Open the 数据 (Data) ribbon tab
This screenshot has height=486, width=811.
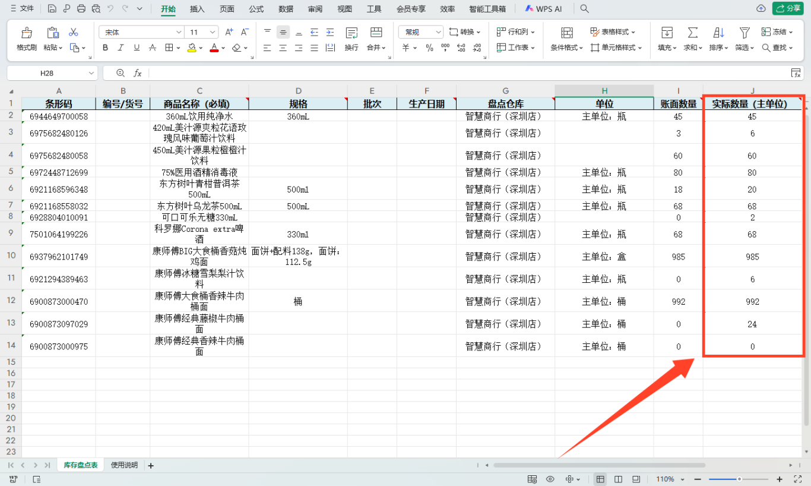coord(286,9)
